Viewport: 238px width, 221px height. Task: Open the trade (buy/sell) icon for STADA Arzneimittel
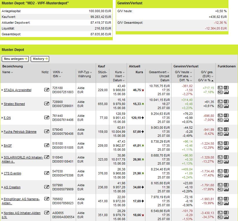220,88
